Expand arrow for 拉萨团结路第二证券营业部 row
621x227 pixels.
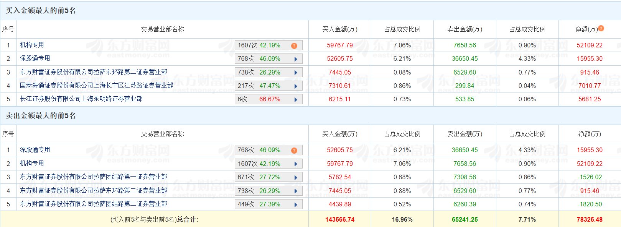296,205
